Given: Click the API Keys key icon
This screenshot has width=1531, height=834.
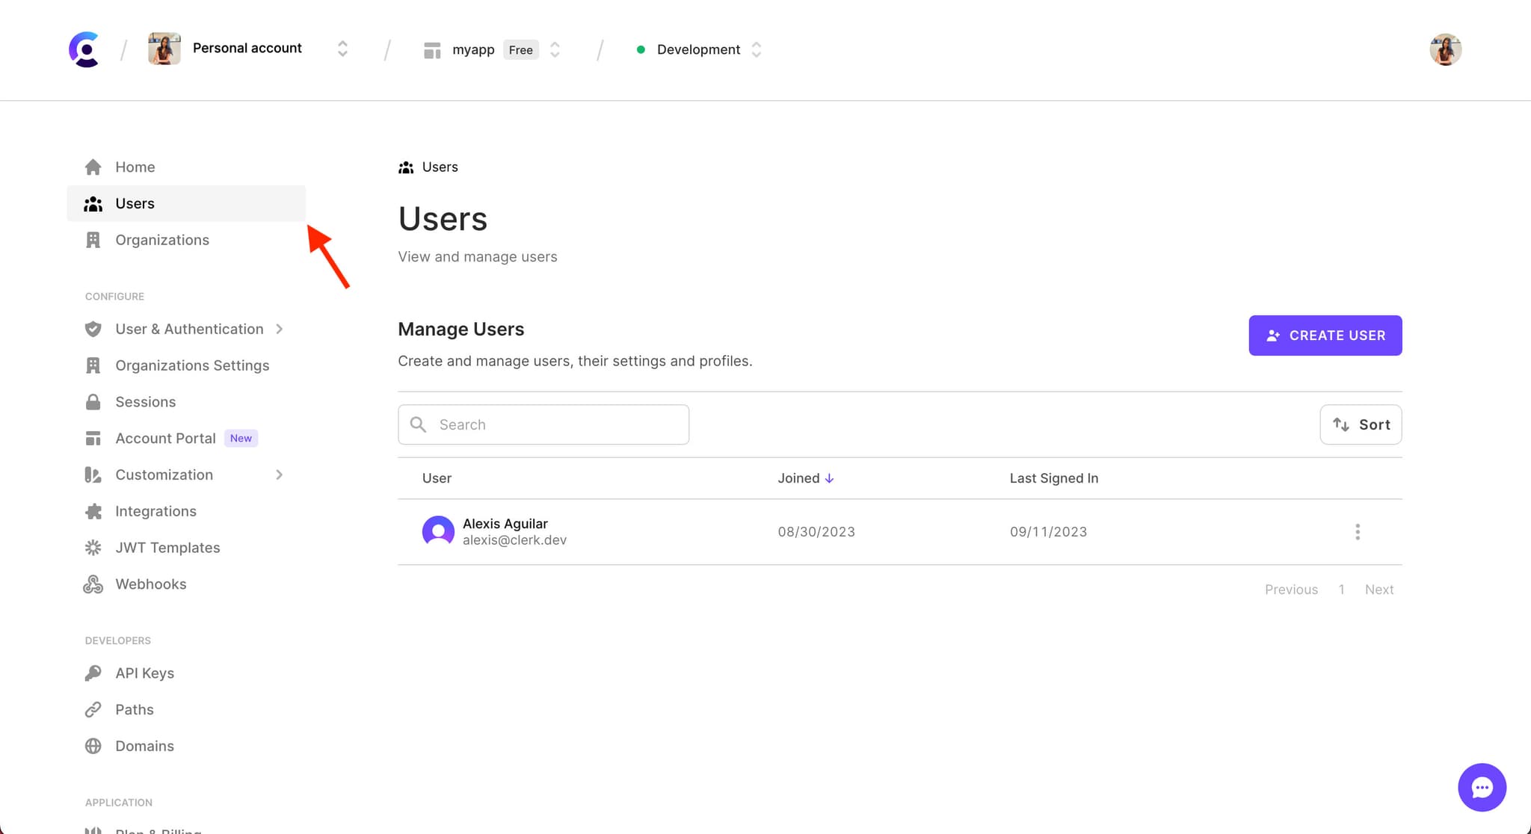Looking at the screenshot, I should [93, 673].
